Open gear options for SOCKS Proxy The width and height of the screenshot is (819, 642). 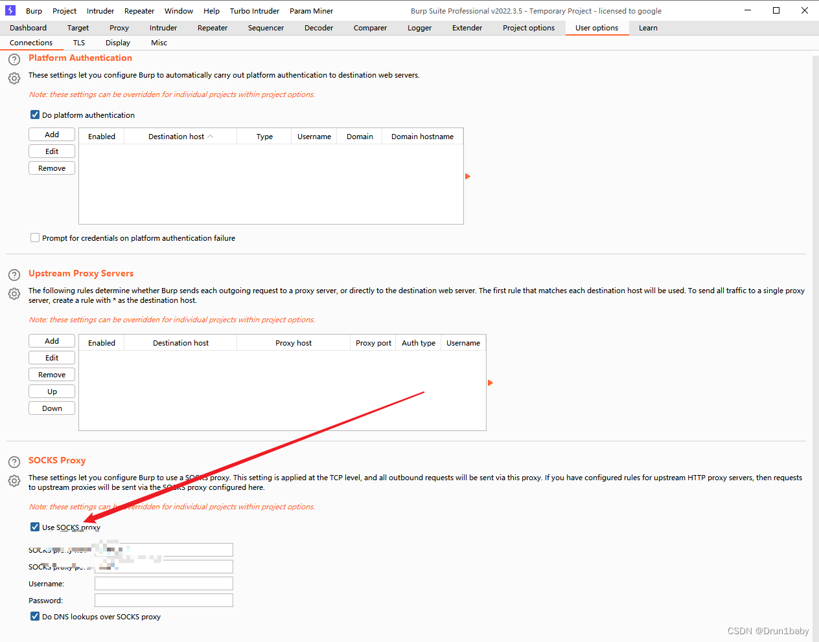(x=14, y=481)
